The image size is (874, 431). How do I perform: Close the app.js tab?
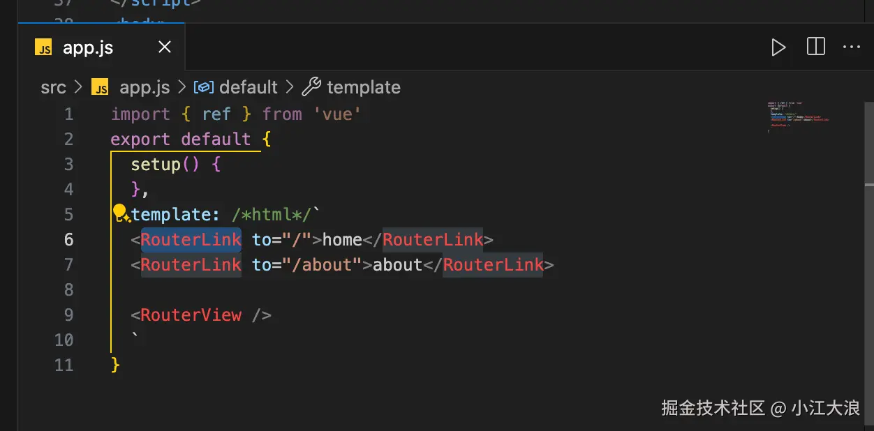pyautogui.click(x=165, y=47)
